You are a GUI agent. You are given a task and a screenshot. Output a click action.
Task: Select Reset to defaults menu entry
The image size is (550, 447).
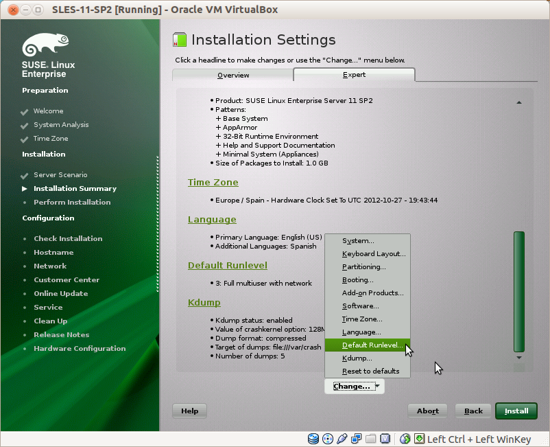click(368, 371)
